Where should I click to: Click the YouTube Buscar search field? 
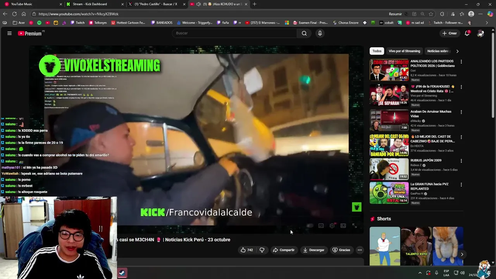pos(234,33)
